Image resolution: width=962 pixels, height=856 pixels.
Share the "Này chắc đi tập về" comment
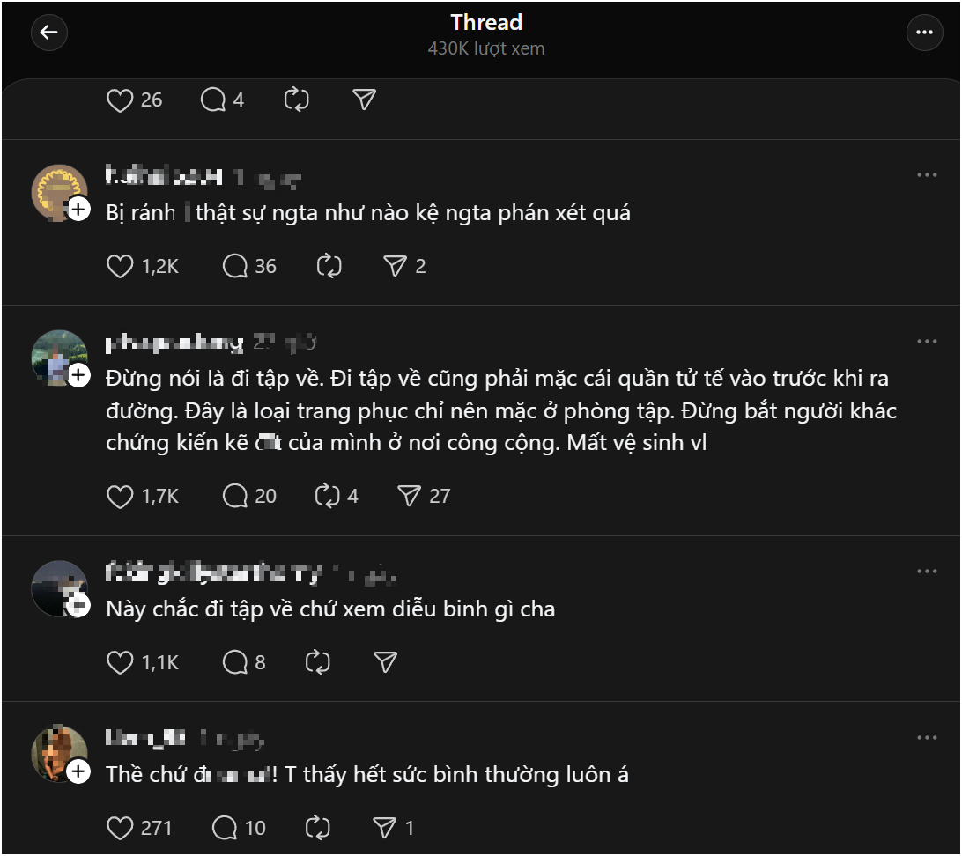pyautogui.click(x=385, y=662)
